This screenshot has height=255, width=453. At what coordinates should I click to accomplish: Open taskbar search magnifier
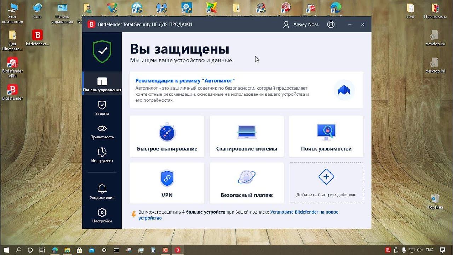pos(18,250)
